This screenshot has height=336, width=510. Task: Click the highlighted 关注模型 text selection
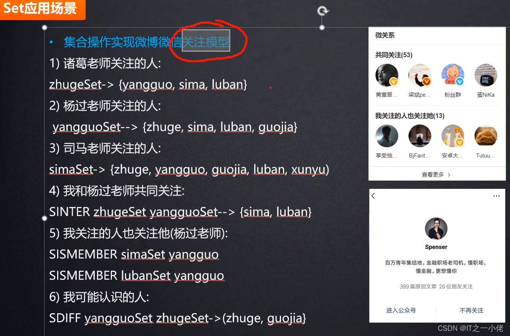(x=206, y=41)
